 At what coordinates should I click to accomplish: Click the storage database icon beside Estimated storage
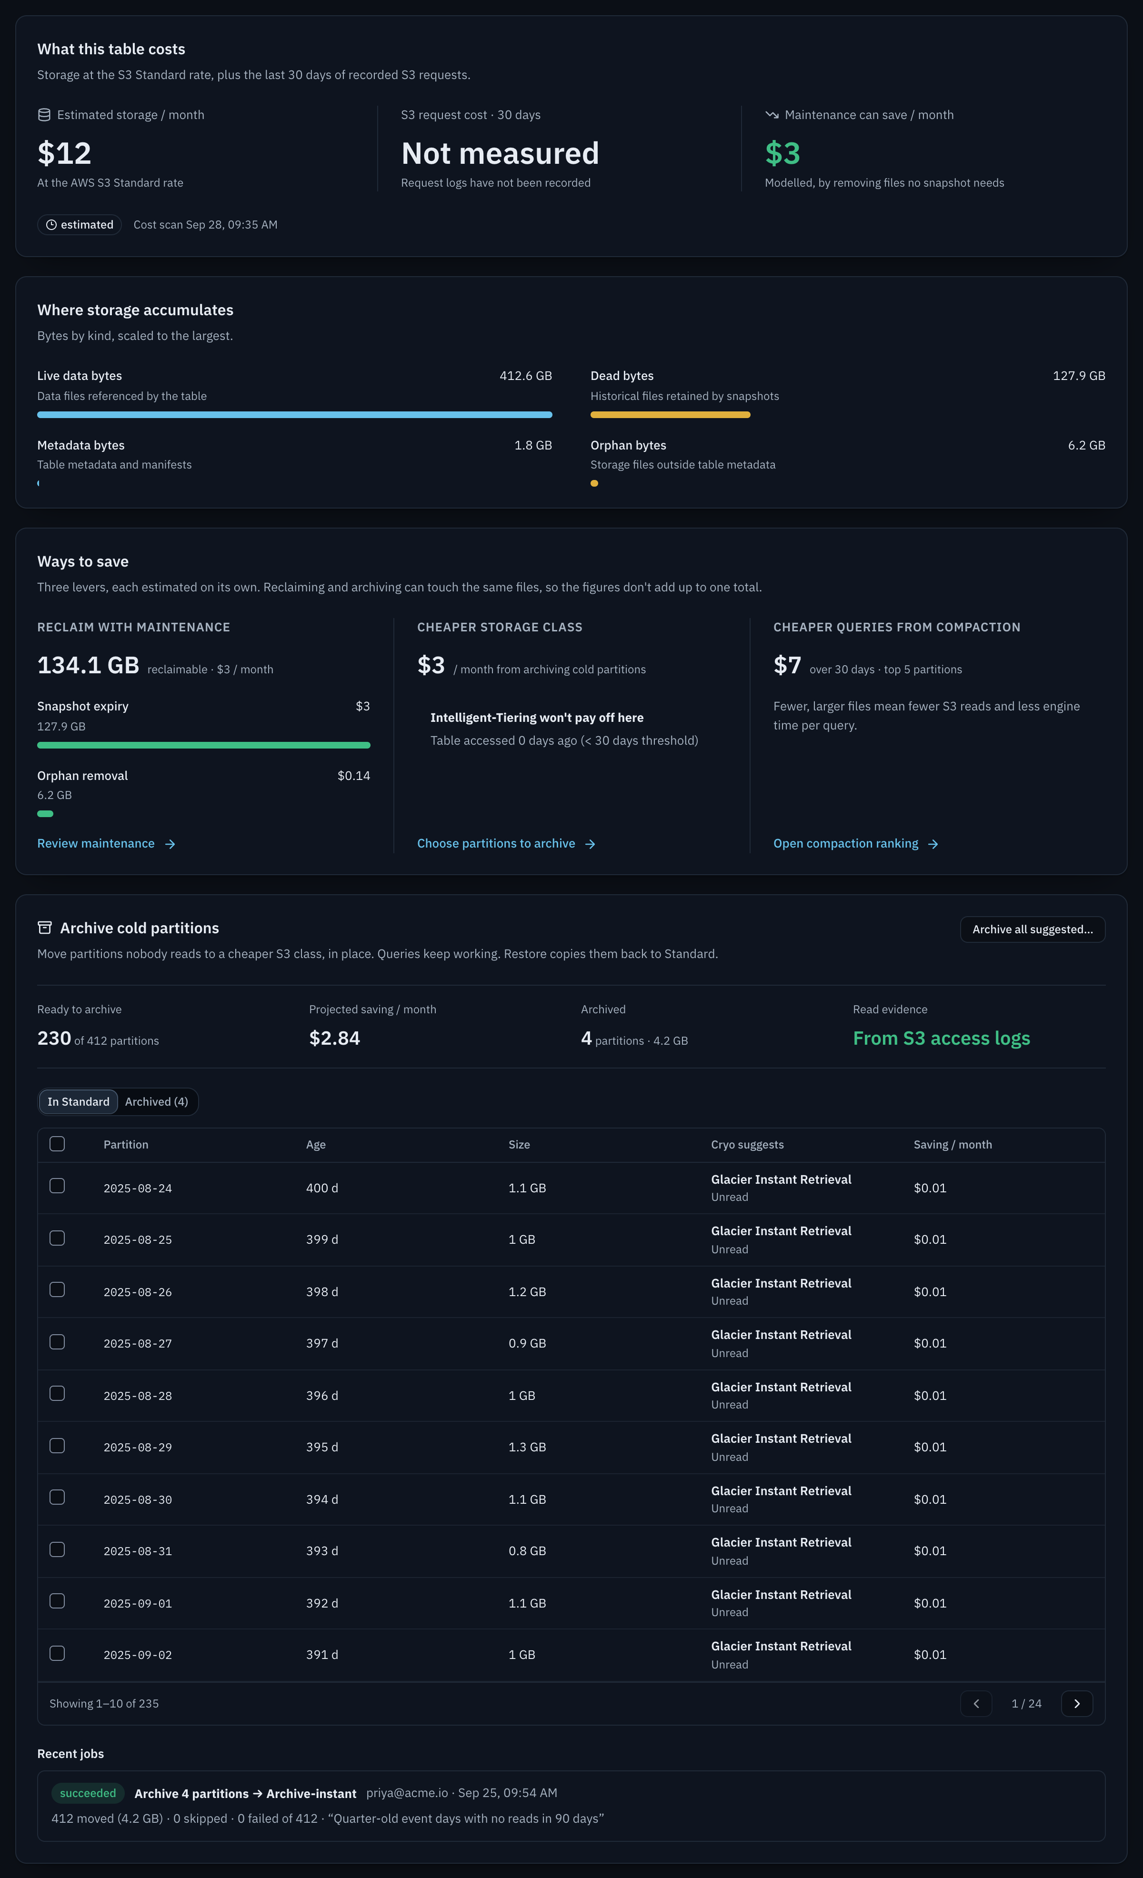(44, 115)
